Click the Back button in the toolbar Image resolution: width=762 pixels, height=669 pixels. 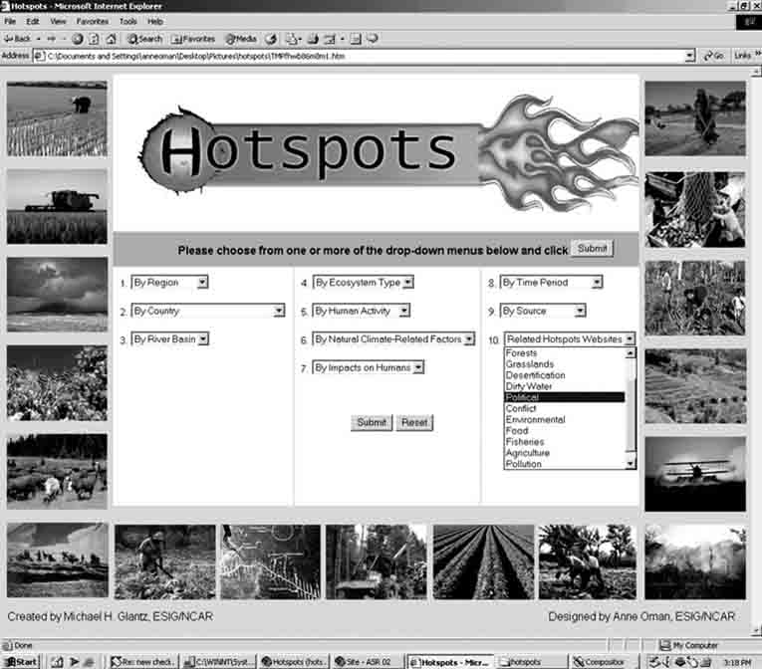click(18, 39)
